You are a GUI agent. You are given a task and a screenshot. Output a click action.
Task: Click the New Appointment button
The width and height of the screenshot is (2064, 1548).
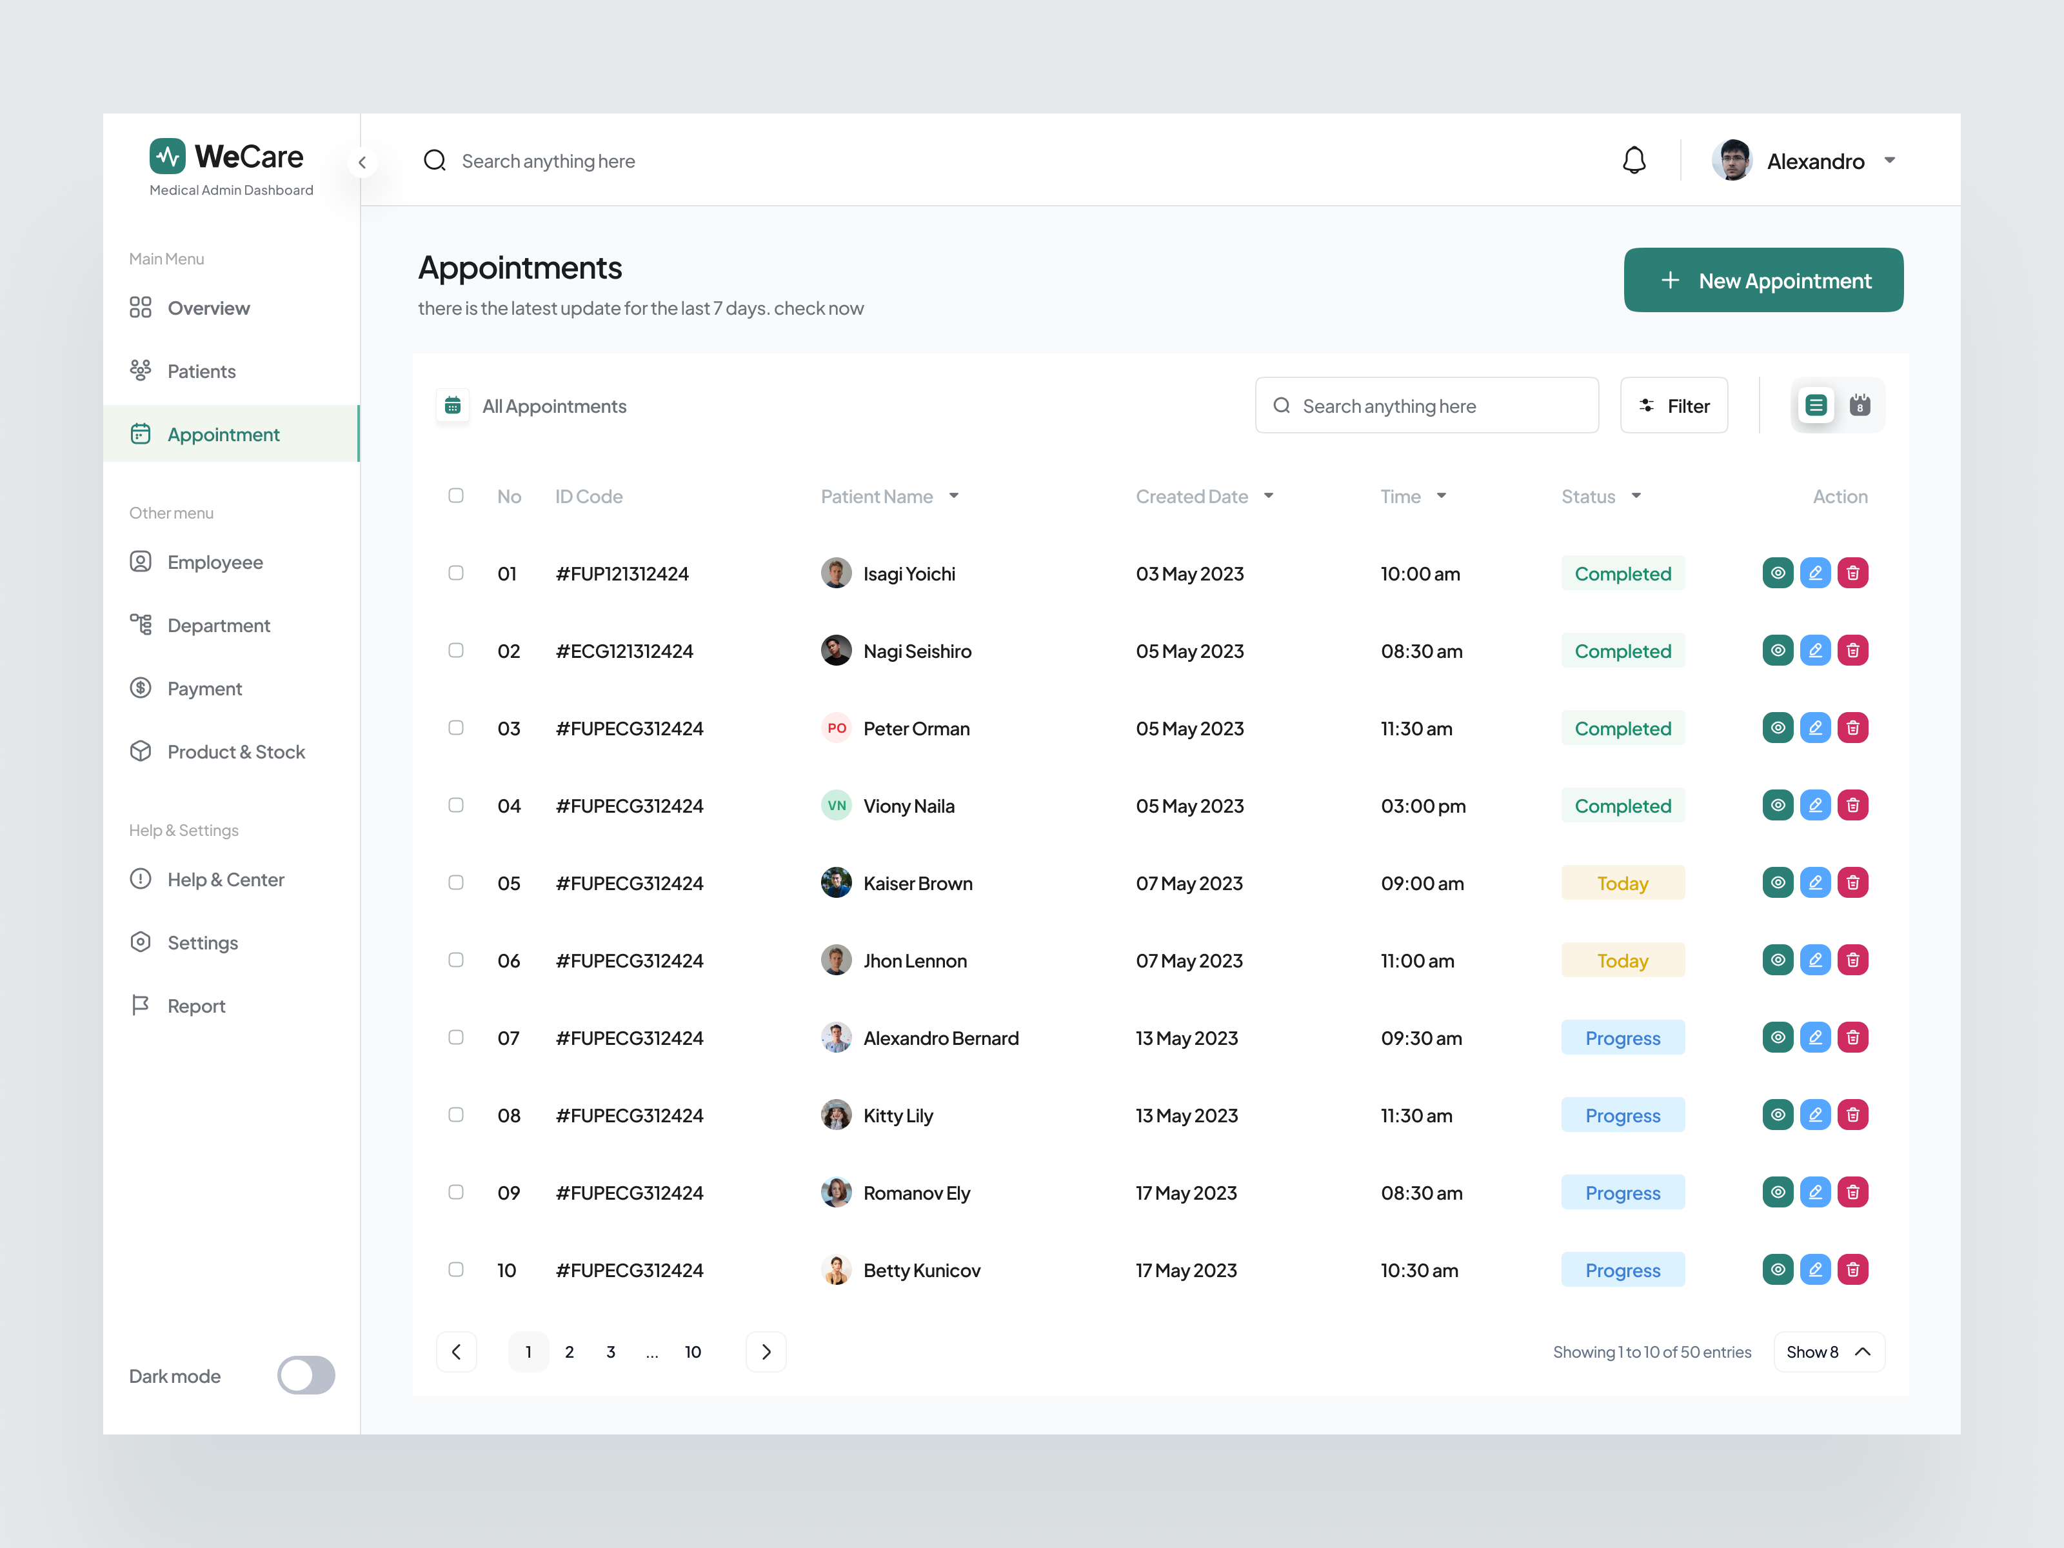tap(1763, 280)
